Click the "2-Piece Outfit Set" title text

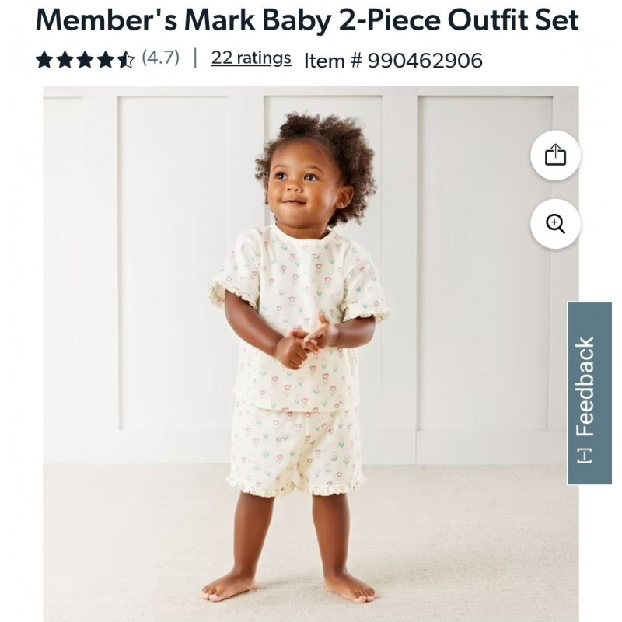(x=459, y=20)
